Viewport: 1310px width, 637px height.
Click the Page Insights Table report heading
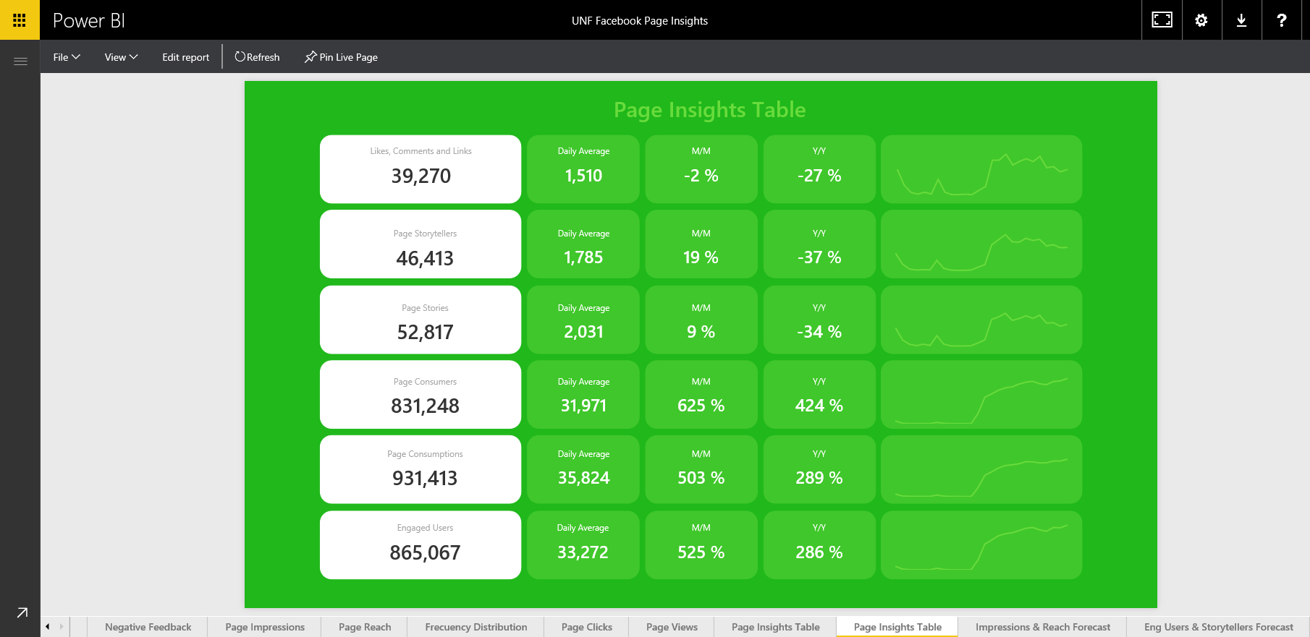click(709, 110)
